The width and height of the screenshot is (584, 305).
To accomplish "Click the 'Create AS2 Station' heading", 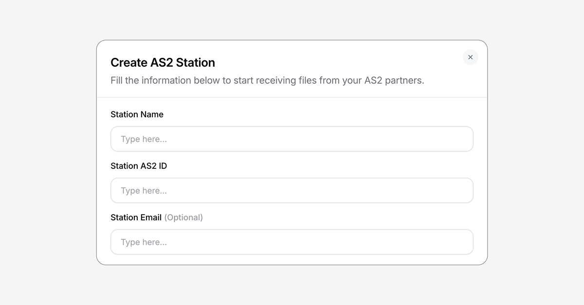I will pyautogui.click(x=163, y=63).
